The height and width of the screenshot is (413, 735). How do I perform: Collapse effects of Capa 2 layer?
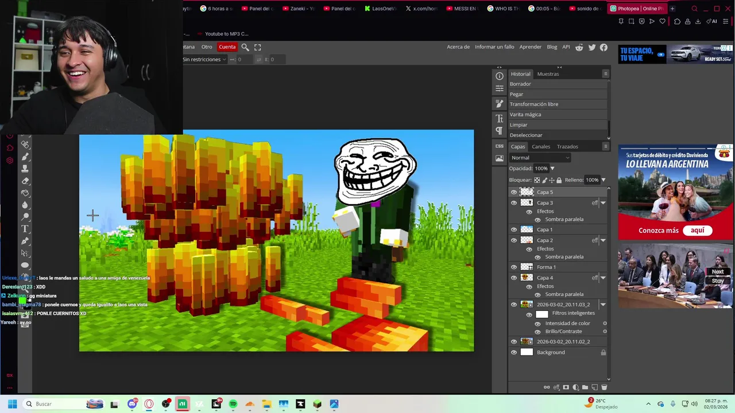tap(603, 240)
